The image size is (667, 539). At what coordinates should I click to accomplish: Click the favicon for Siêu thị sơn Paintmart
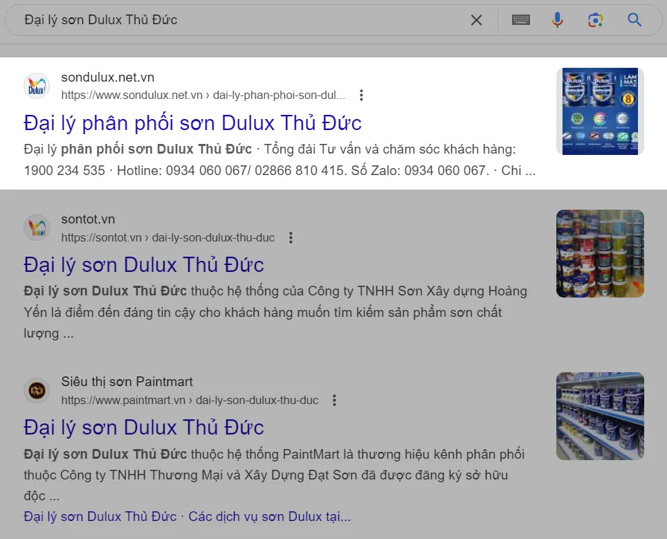pyautogui.click(x=37, y=390)
